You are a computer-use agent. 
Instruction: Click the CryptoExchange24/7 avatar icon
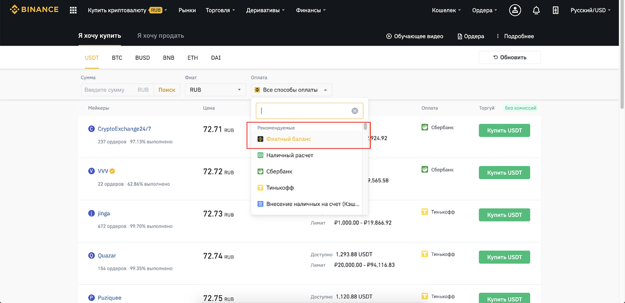(92, 128)
